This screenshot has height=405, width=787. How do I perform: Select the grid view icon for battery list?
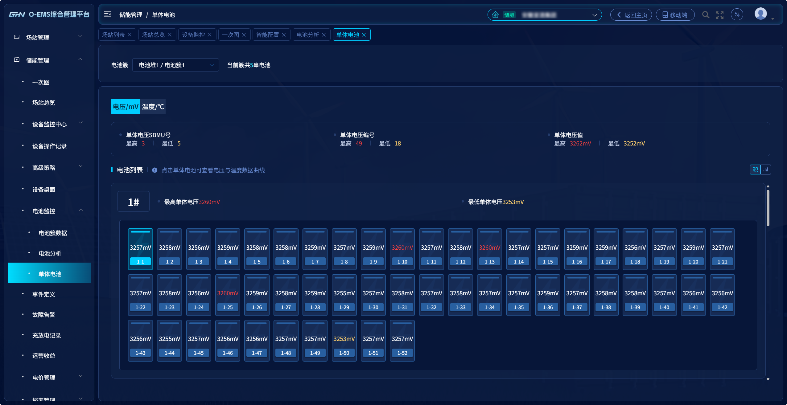click(x=755, y=170)
